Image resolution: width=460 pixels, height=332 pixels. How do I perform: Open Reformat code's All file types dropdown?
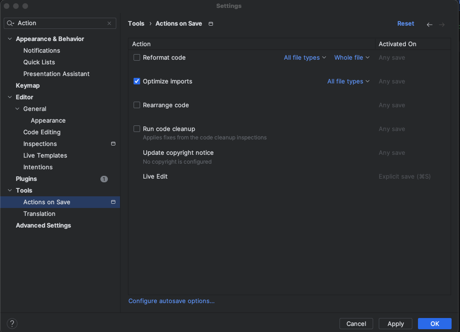coord(305,58)
